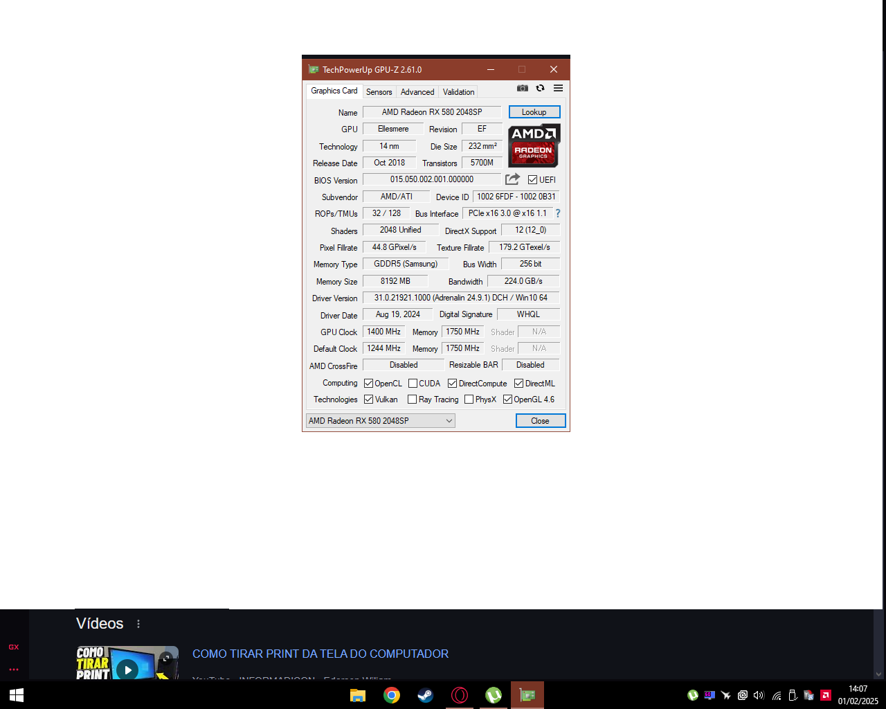Click the monitor refresh-rate tray icon
The width and height of the screenshot is (886, 709).
709,695
